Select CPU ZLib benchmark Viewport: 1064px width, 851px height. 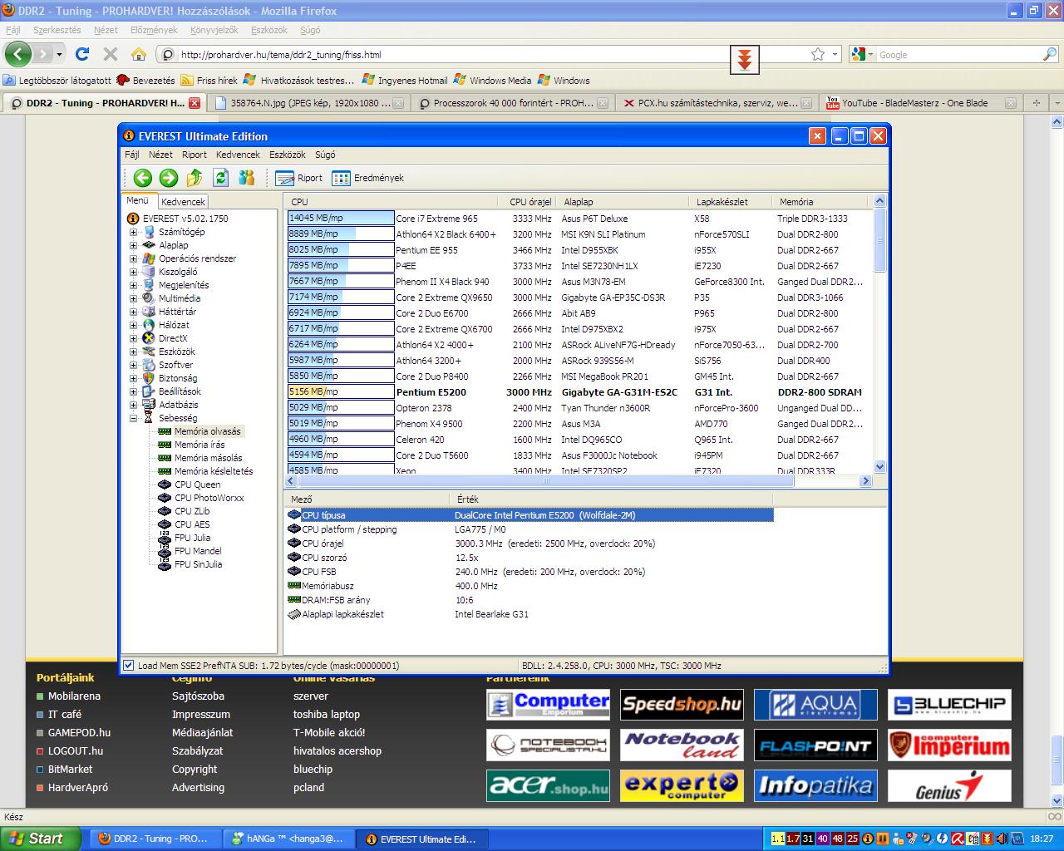[x=192, y=511]
